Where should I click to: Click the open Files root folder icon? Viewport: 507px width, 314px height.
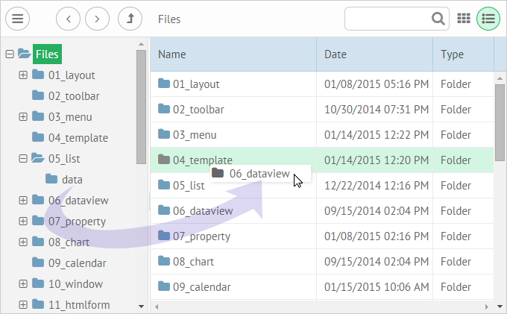tap(25, 54)
